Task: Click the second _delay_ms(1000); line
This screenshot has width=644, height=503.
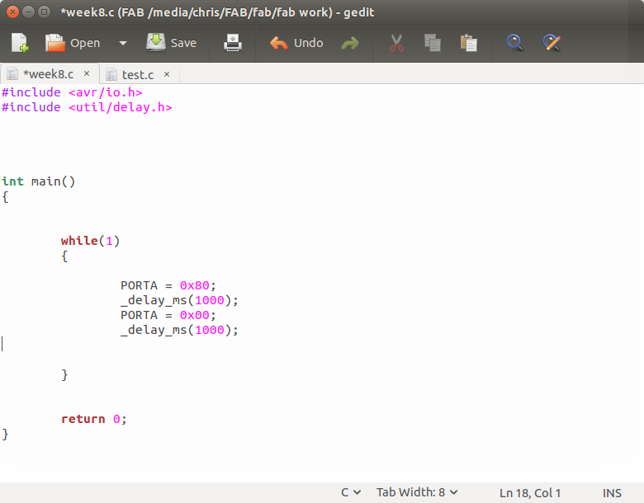Action: (179, 330)
